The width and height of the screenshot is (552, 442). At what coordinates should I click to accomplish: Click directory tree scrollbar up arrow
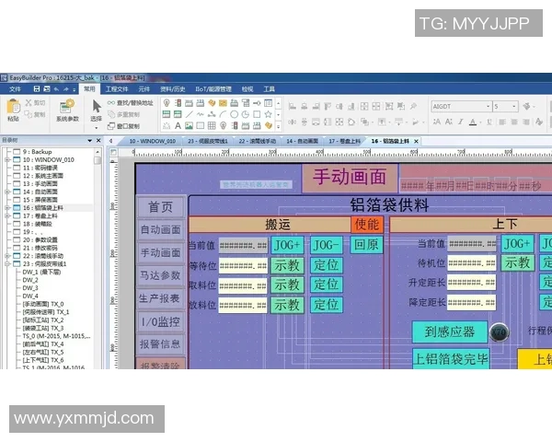coord(98,152)
